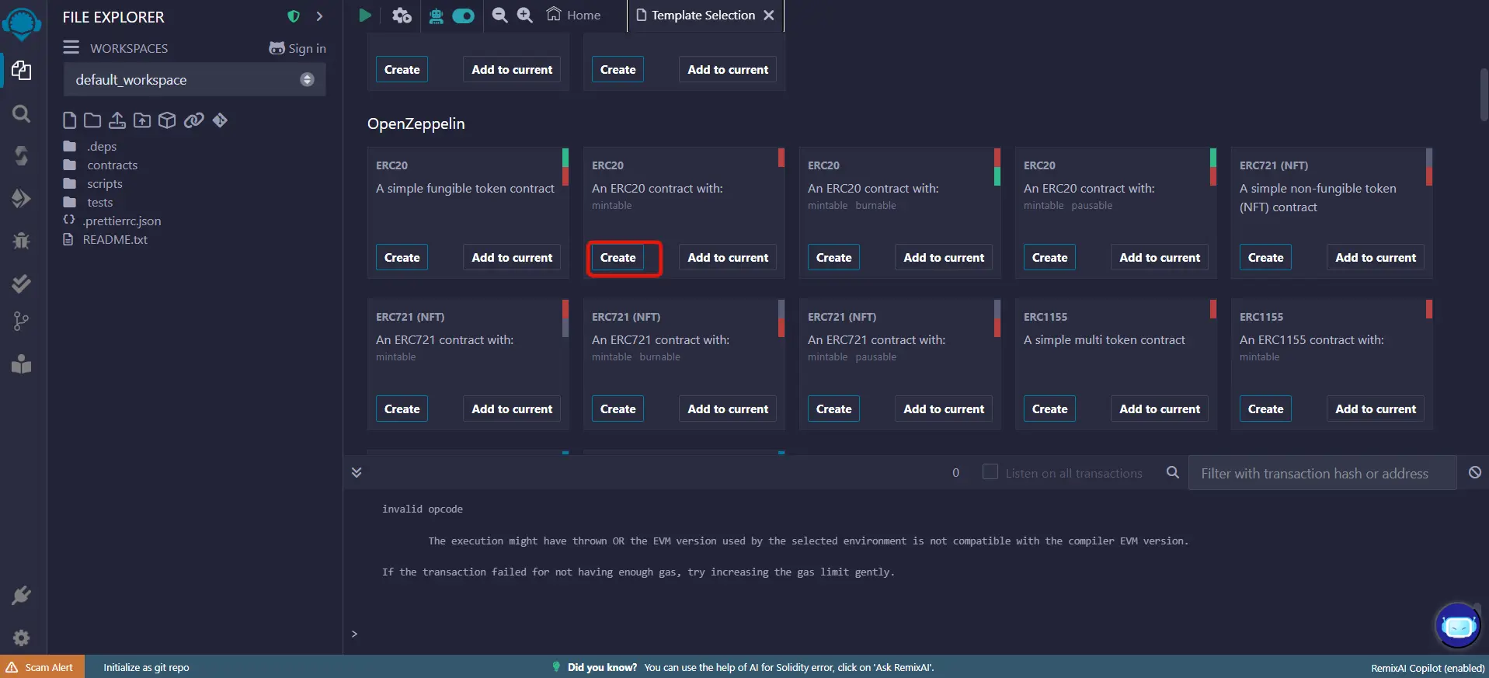
Task: Create a new file icon
Action: [69, 120]
